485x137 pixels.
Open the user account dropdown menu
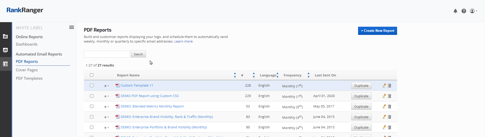tap(473, 11)
